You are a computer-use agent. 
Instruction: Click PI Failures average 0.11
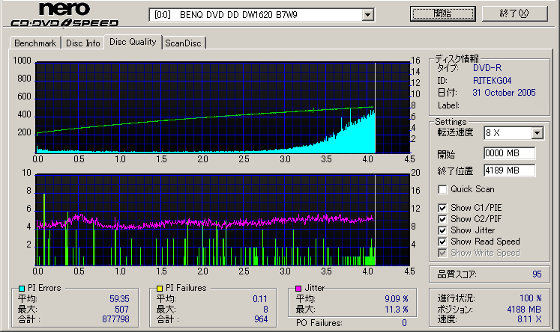(260, 299)
